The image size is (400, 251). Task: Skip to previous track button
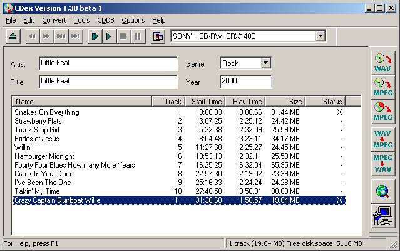tap(61, 36)
